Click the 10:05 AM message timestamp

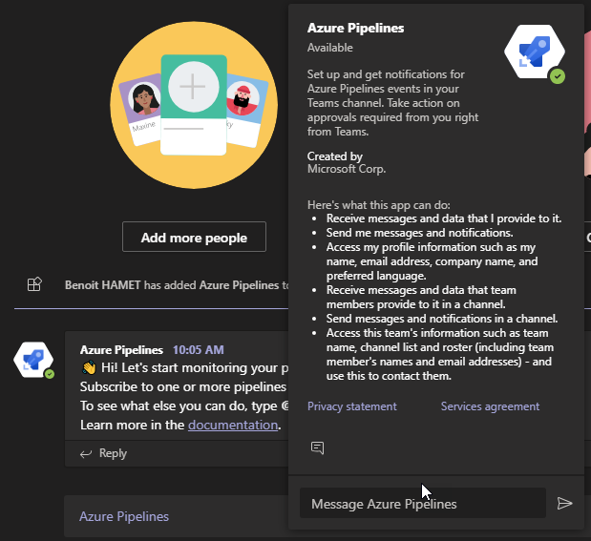199,349
